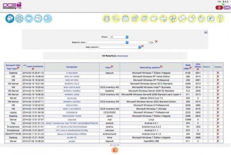Open the Dictionary box-with-tag icon
This screenshot has width=231, height=155.
[x=135, y=18]
